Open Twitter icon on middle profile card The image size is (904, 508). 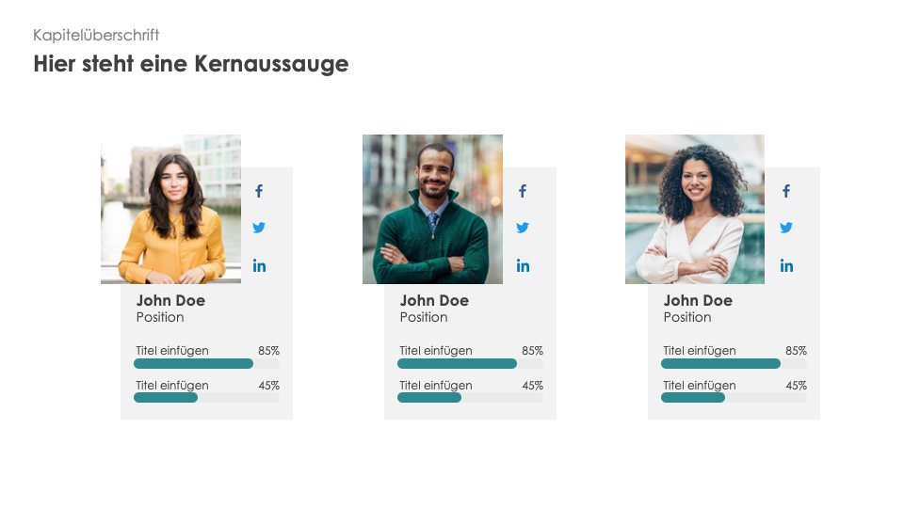pos(523,228)
